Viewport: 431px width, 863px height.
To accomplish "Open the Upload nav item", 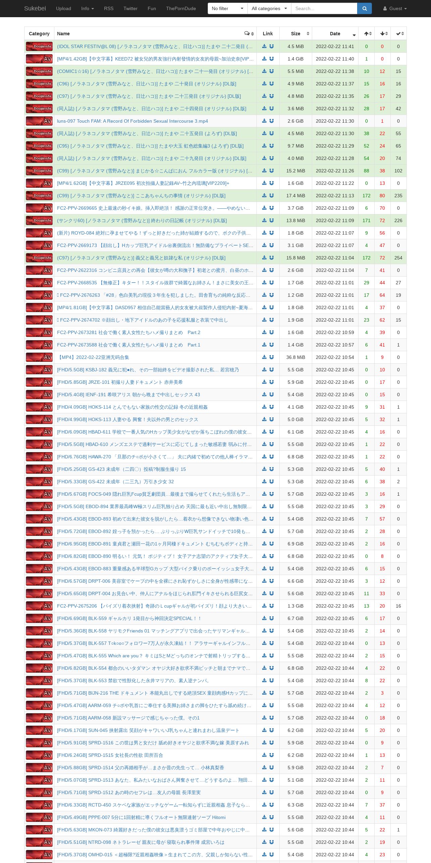I will pyautogui.click(x=63, y=8).
